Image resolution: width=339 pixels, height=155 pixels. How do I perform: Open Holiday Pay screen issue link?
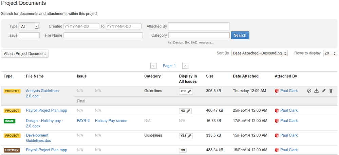(111, 121)
